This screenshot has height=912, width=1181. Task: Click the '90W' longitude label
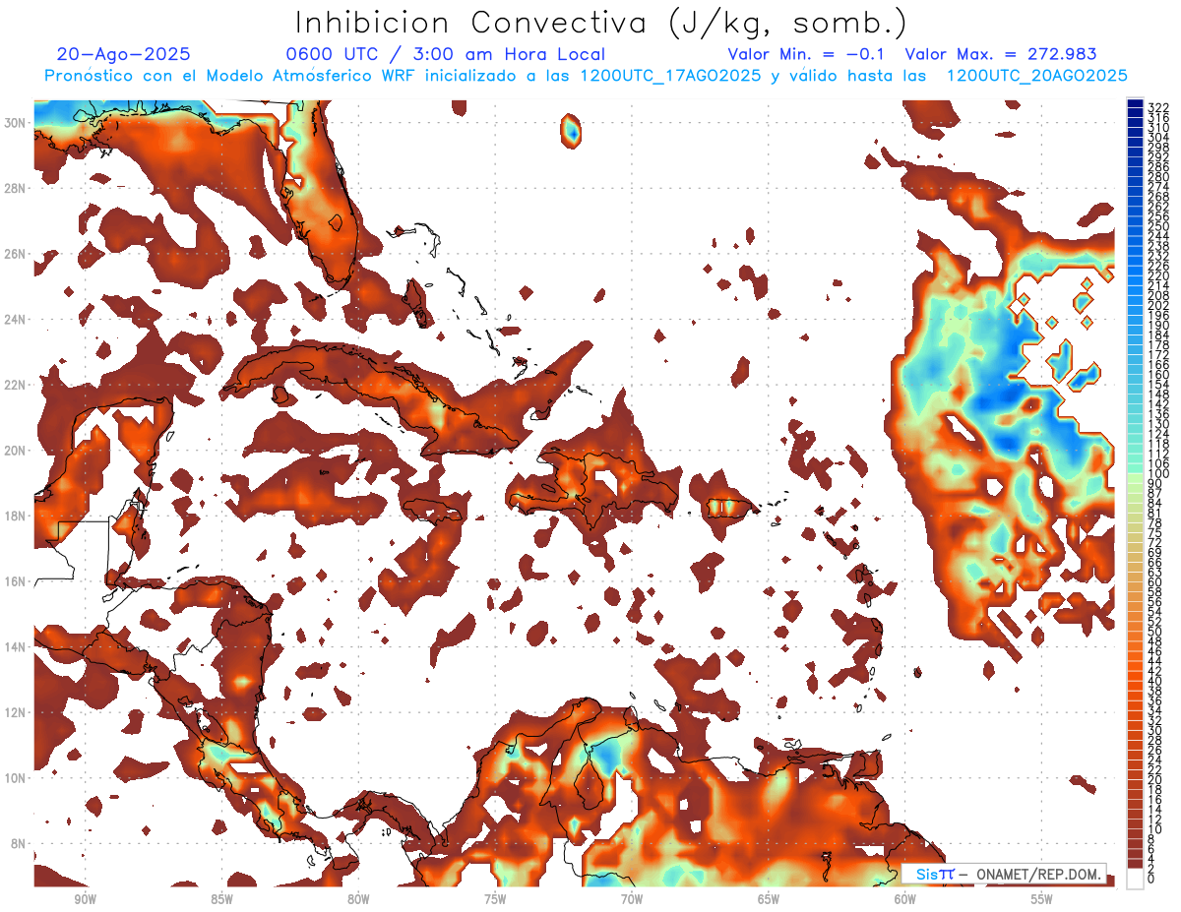pos(85,900)
